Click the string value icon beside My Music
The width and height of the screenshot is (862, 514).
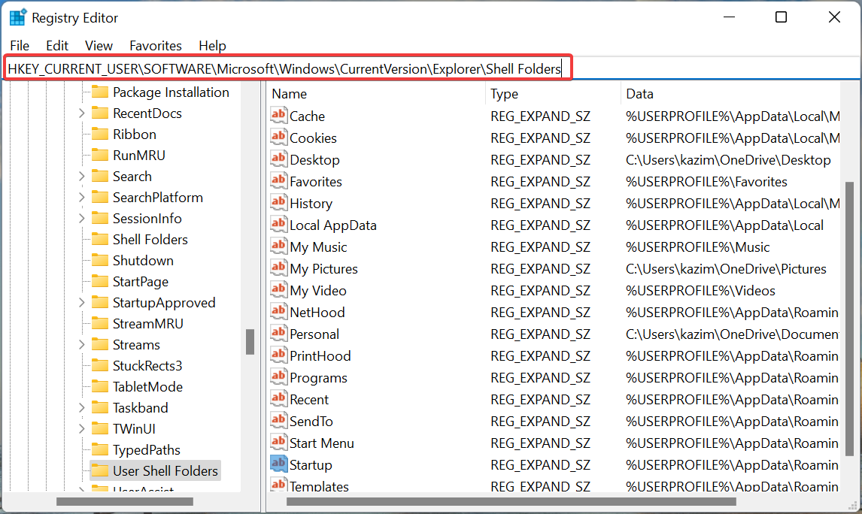tap(279, 246)
